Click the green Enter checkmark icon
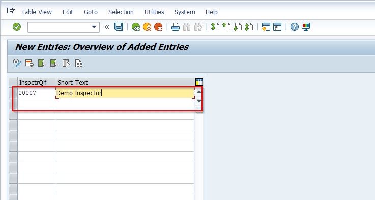The width and height of the screenshot is (375, 200). click(17, 27)
